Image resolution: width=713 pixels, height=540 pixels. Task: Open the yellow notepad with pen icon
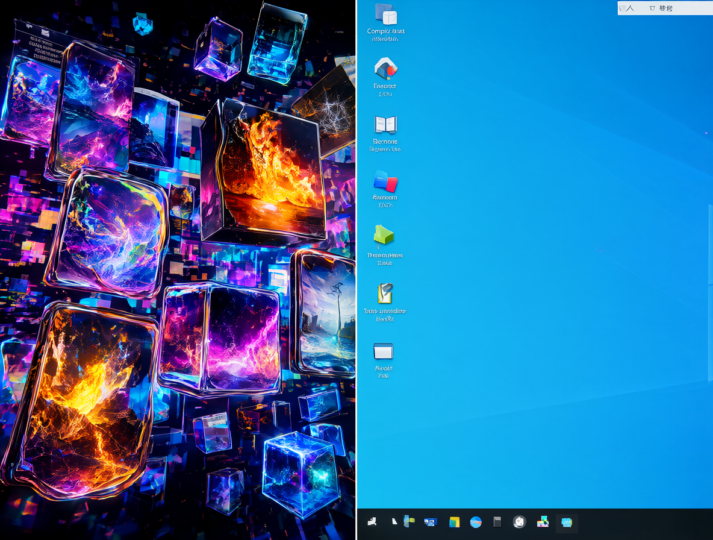385,294
